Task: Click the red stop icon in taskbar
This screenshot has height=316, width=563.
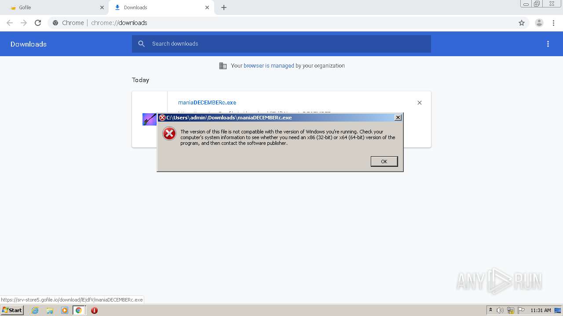Action: click(94, 310)
